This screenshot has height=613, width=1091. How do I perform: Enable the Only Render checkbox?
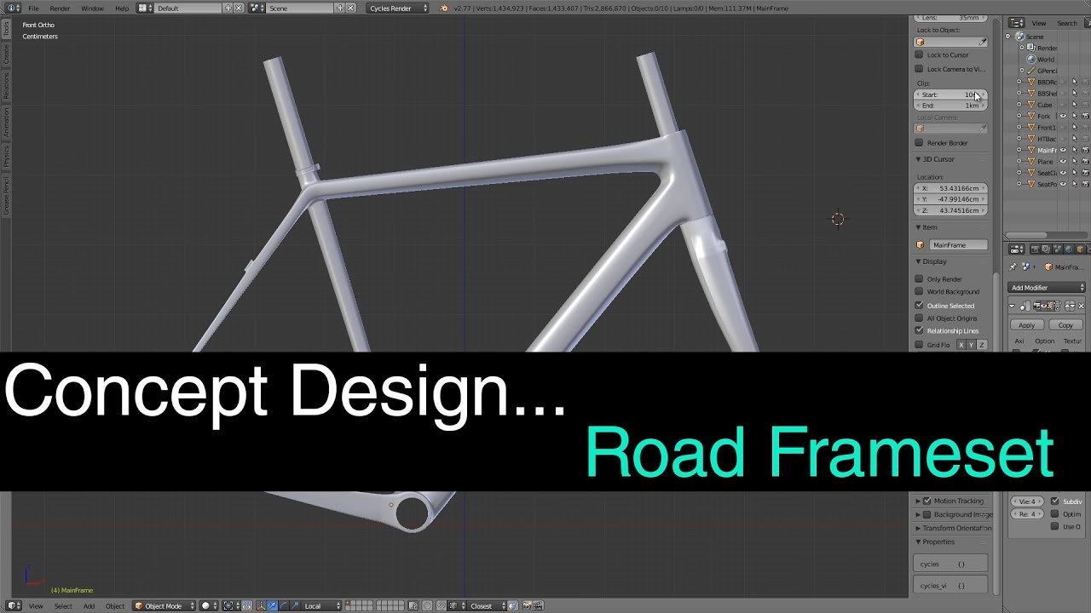click(x=919, y=278)
